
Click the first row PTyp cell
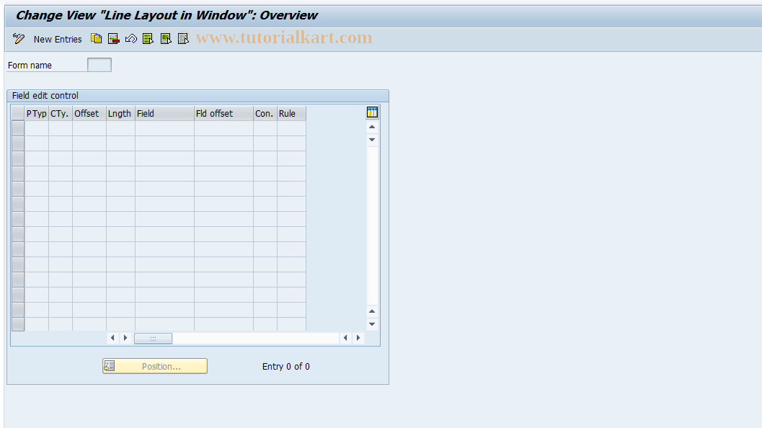click(37, 128)
